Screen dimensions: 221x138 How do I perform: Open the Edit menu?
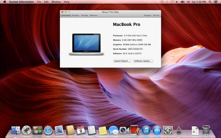[x=46, y=2]
